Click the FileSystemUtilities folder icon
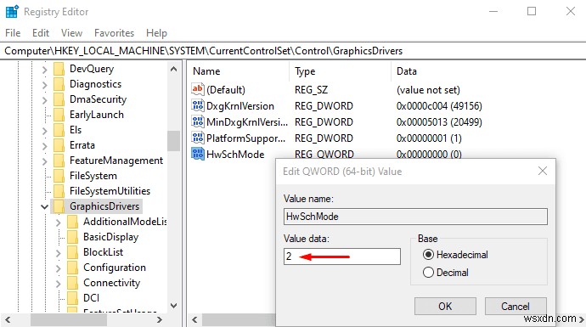 pyautogui.click(x=59, y=191)
